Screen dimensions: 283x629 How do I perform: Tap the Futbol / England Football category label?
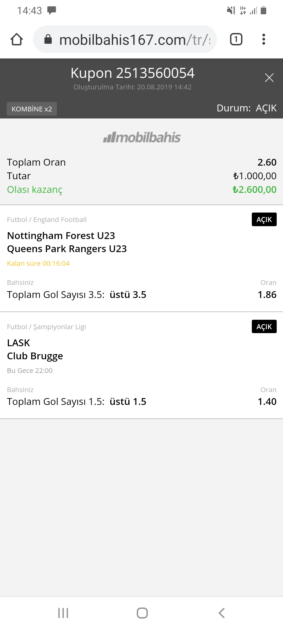point(47,220)
